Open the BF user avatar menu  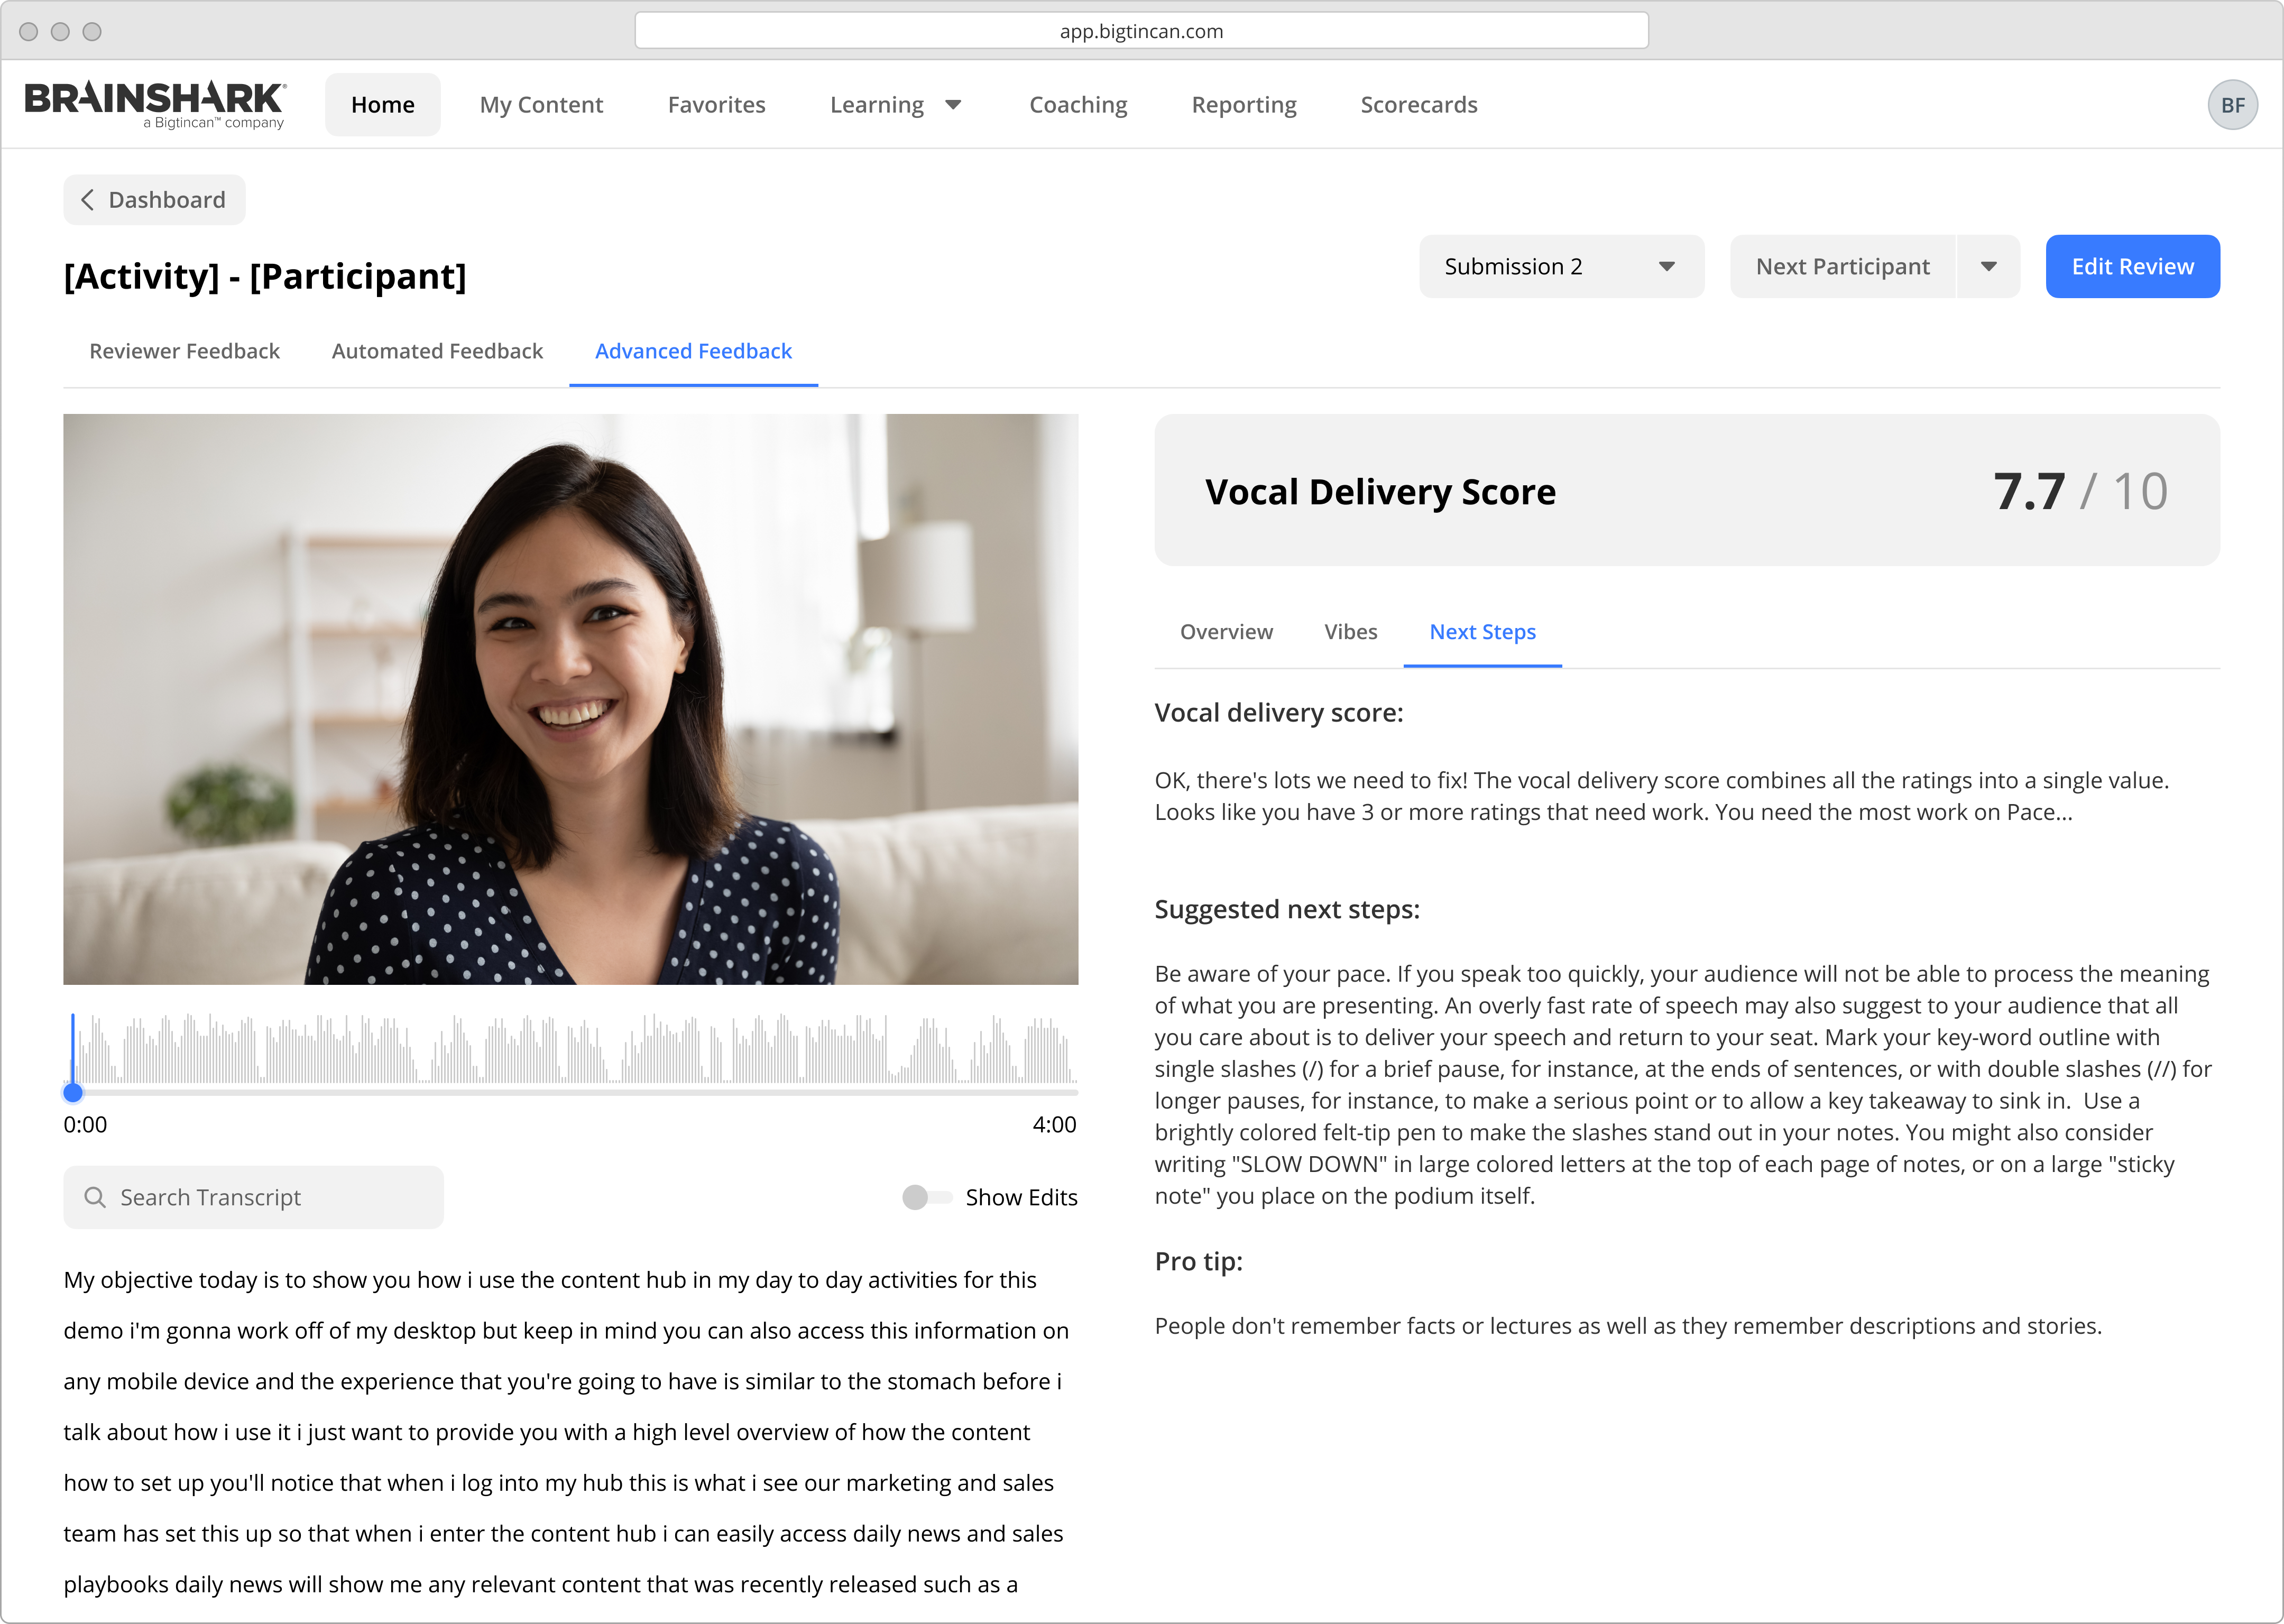tap(2232, 105)
